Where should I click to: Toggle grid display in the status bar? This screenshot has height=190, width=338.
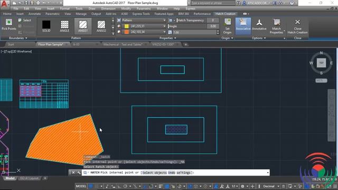(90, 186)
